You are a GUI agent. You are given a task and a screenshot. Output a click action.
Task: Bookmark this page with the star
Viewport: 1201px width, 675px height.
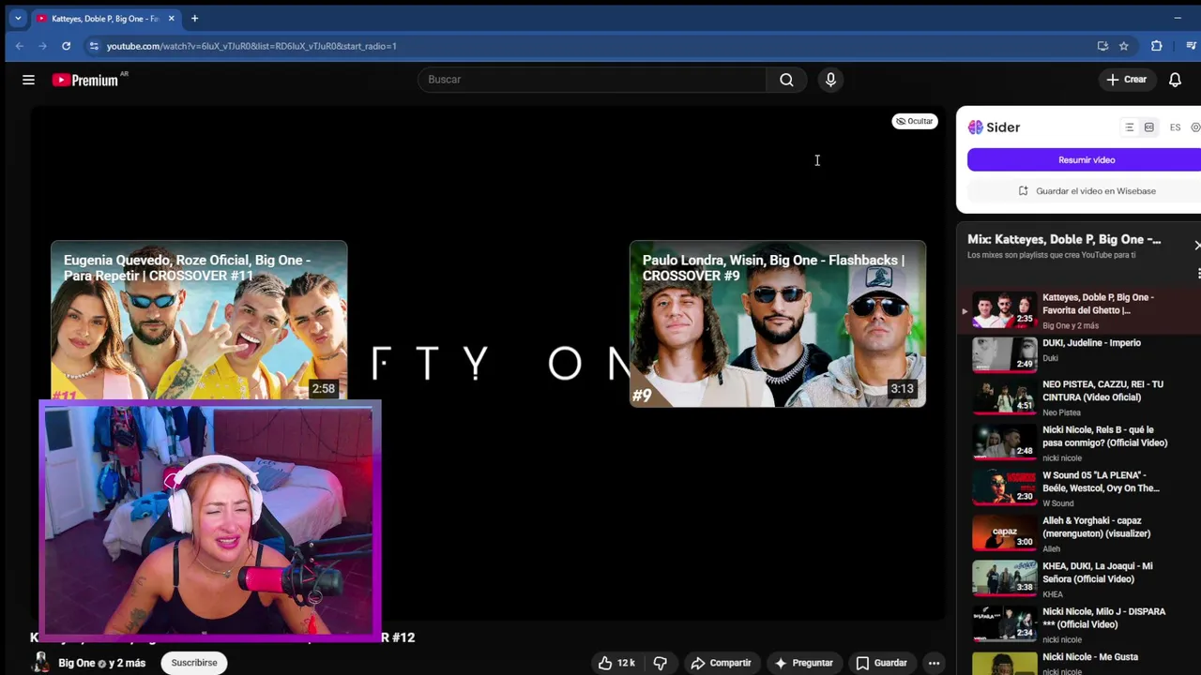(x=1123, y=46)
